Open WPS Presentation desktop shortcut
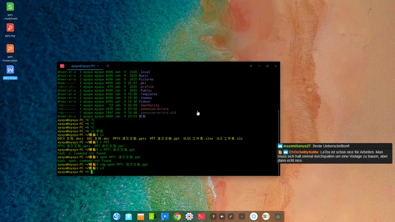Viewport: 395px width, 222px height. (10, 52)
